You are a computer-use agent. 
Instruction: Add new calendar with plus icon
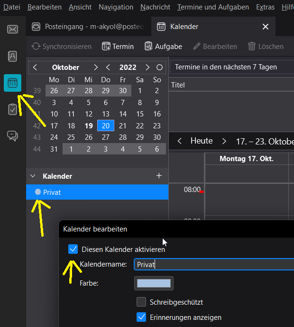(x=159, y=176)
